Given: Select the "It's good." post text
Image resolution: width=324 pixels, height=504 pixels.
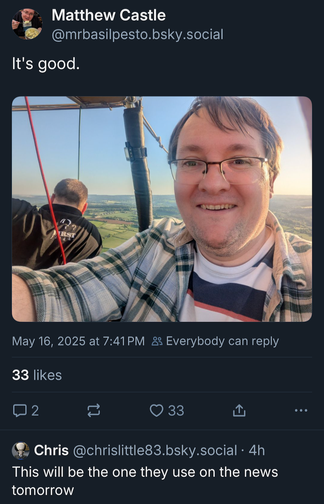Looking at the screenshot, I should 46,64.
